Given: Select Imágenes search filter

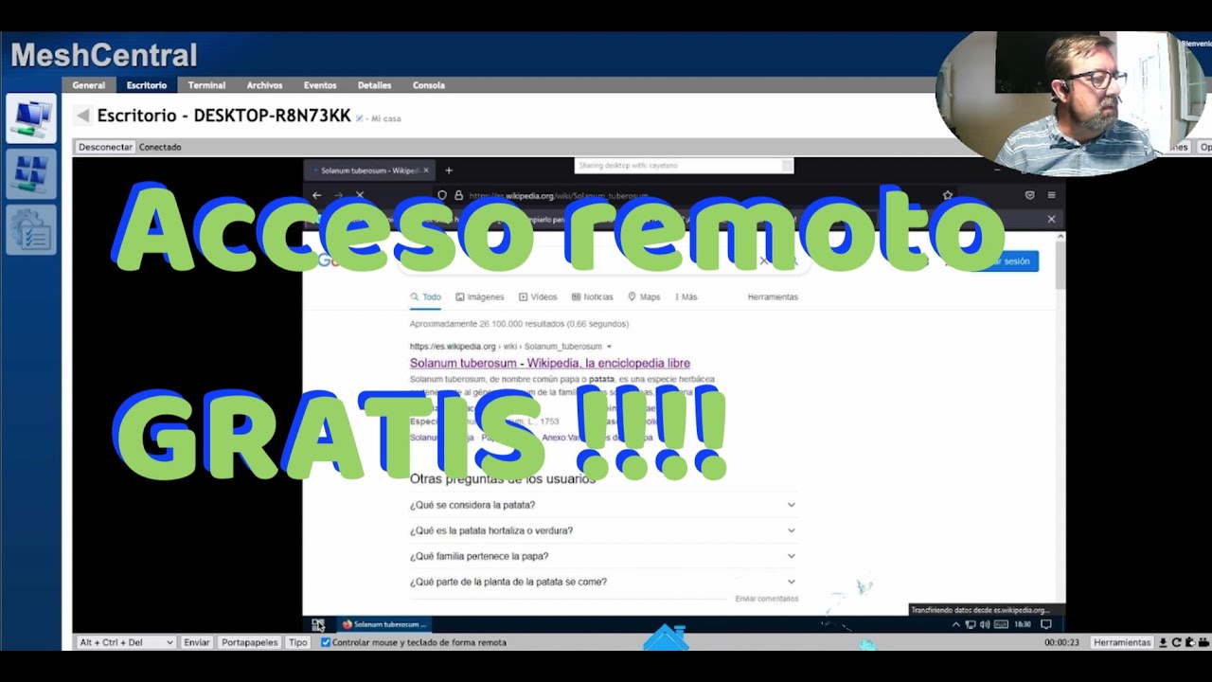Looking at the screenshot, I should tap(480, 296).
